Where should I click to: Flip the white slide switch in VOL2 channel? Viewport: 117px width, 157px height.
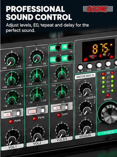[42, 110]
